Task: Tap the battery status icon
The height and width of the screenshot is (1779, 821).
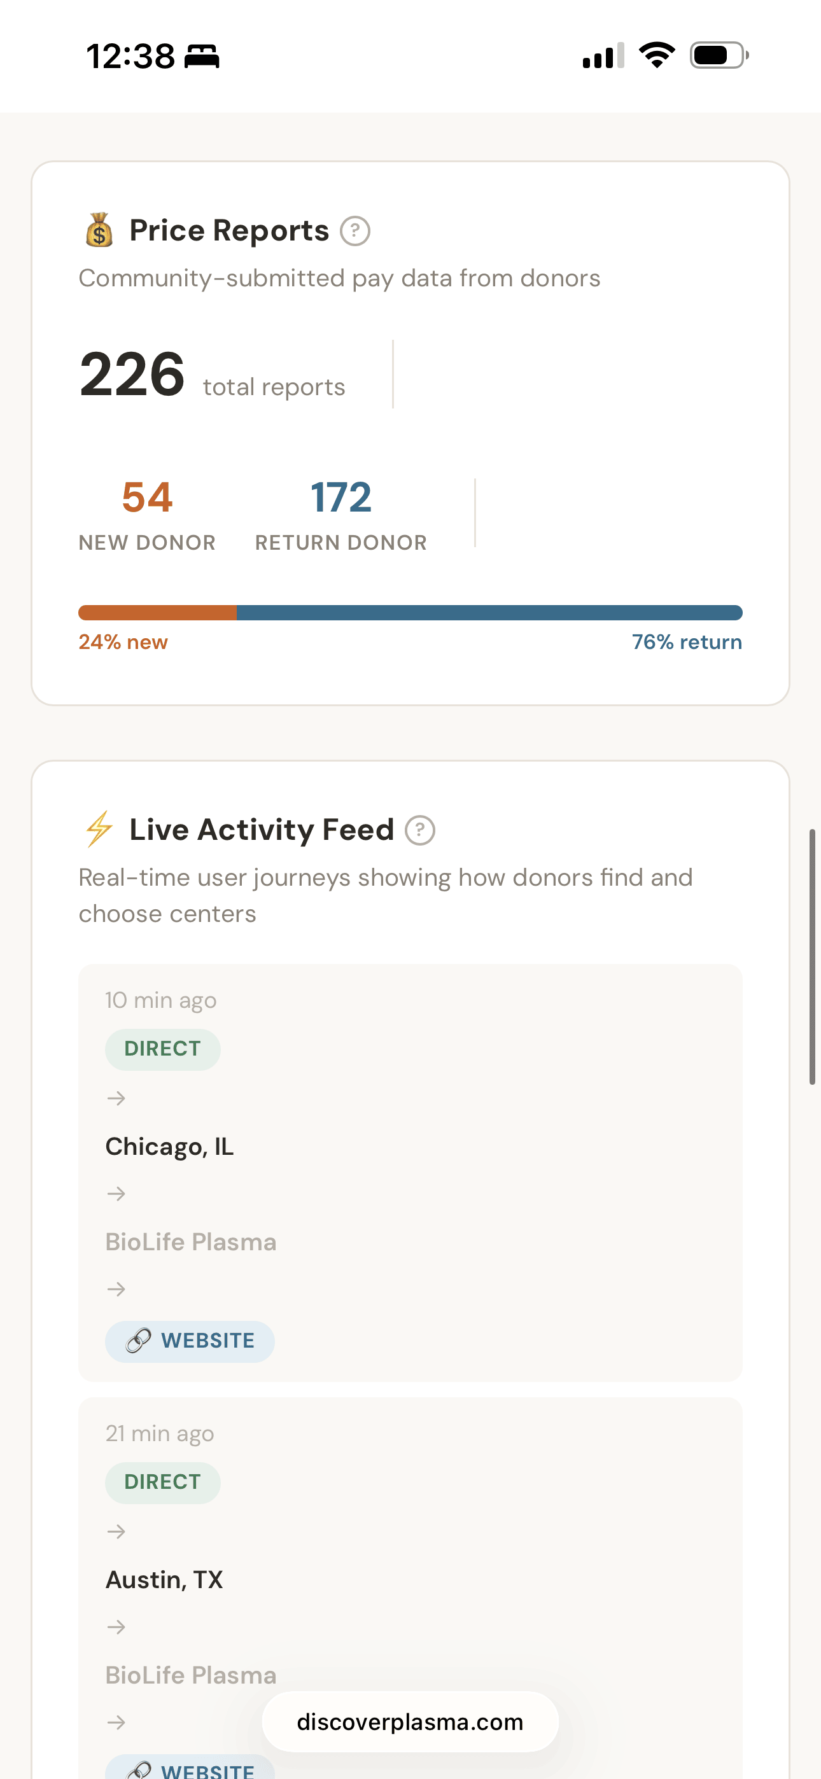Action: 719,55
